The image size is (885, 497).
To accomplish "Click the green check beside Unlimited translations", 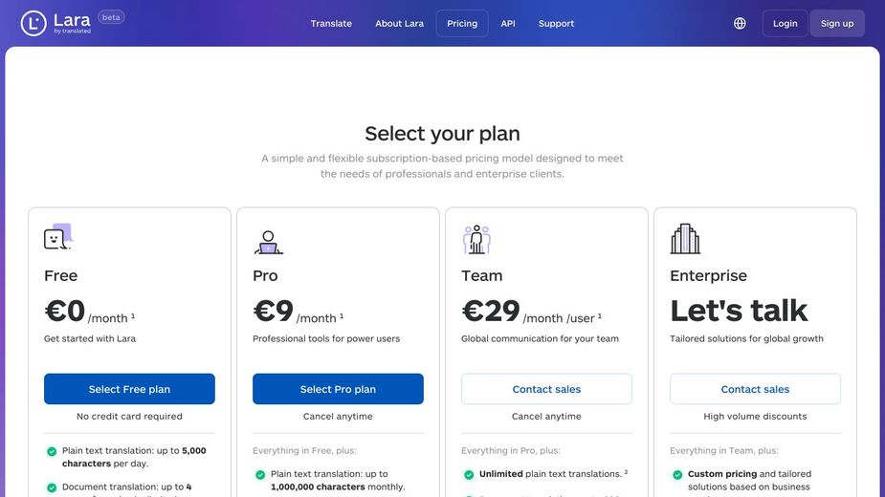I will tap(469, 474).
